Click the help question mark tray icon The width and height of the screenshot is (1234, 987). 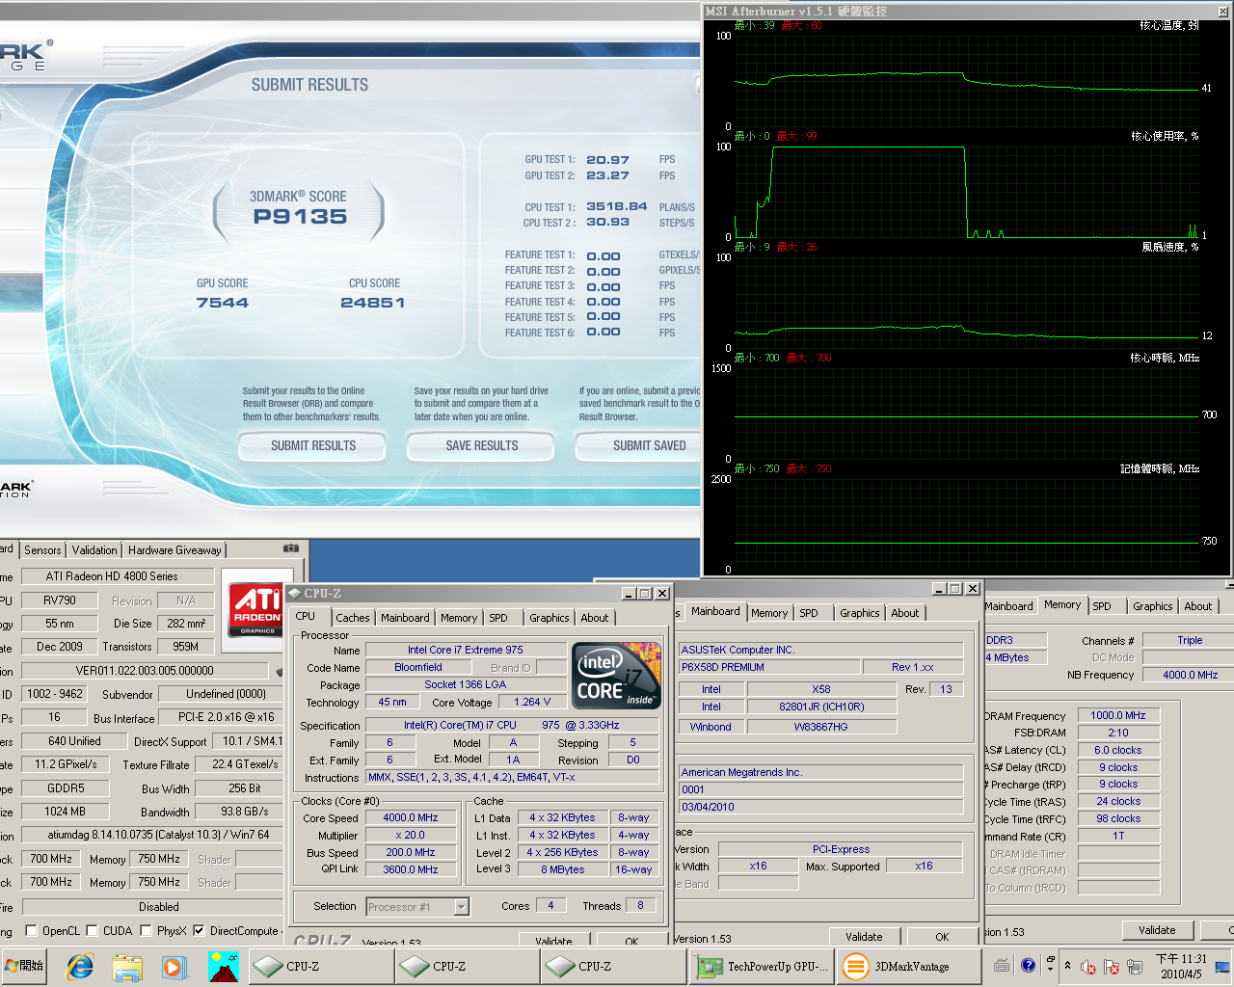1028,965
